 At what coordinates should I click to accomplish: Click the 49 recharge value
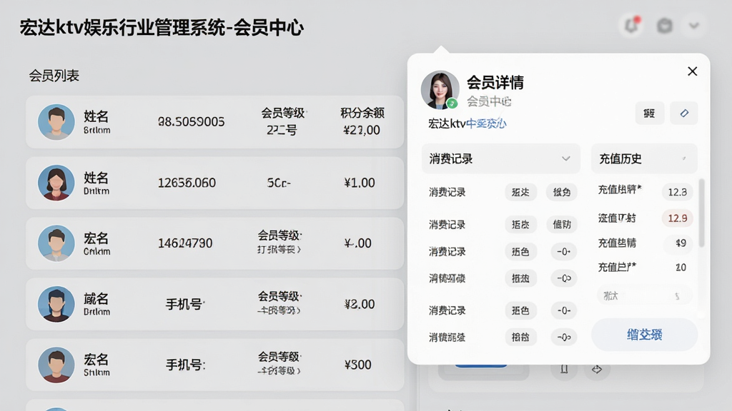681,243
